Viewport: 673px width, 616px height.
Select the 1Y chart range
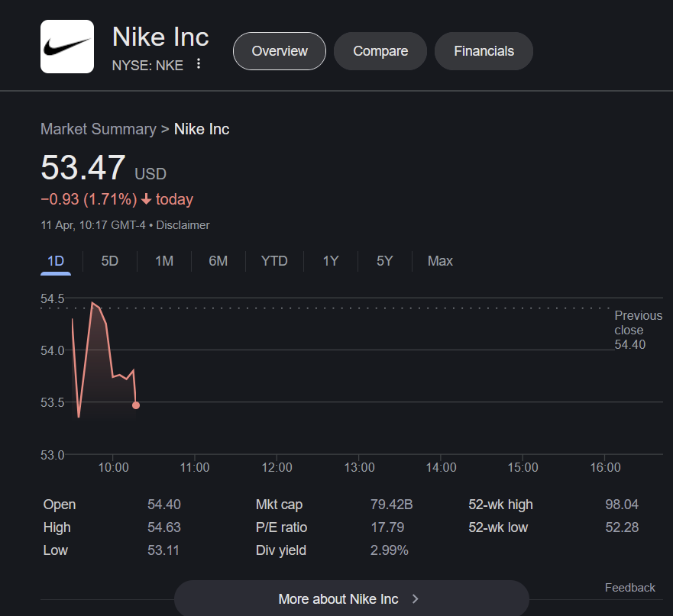coord(331,261)
